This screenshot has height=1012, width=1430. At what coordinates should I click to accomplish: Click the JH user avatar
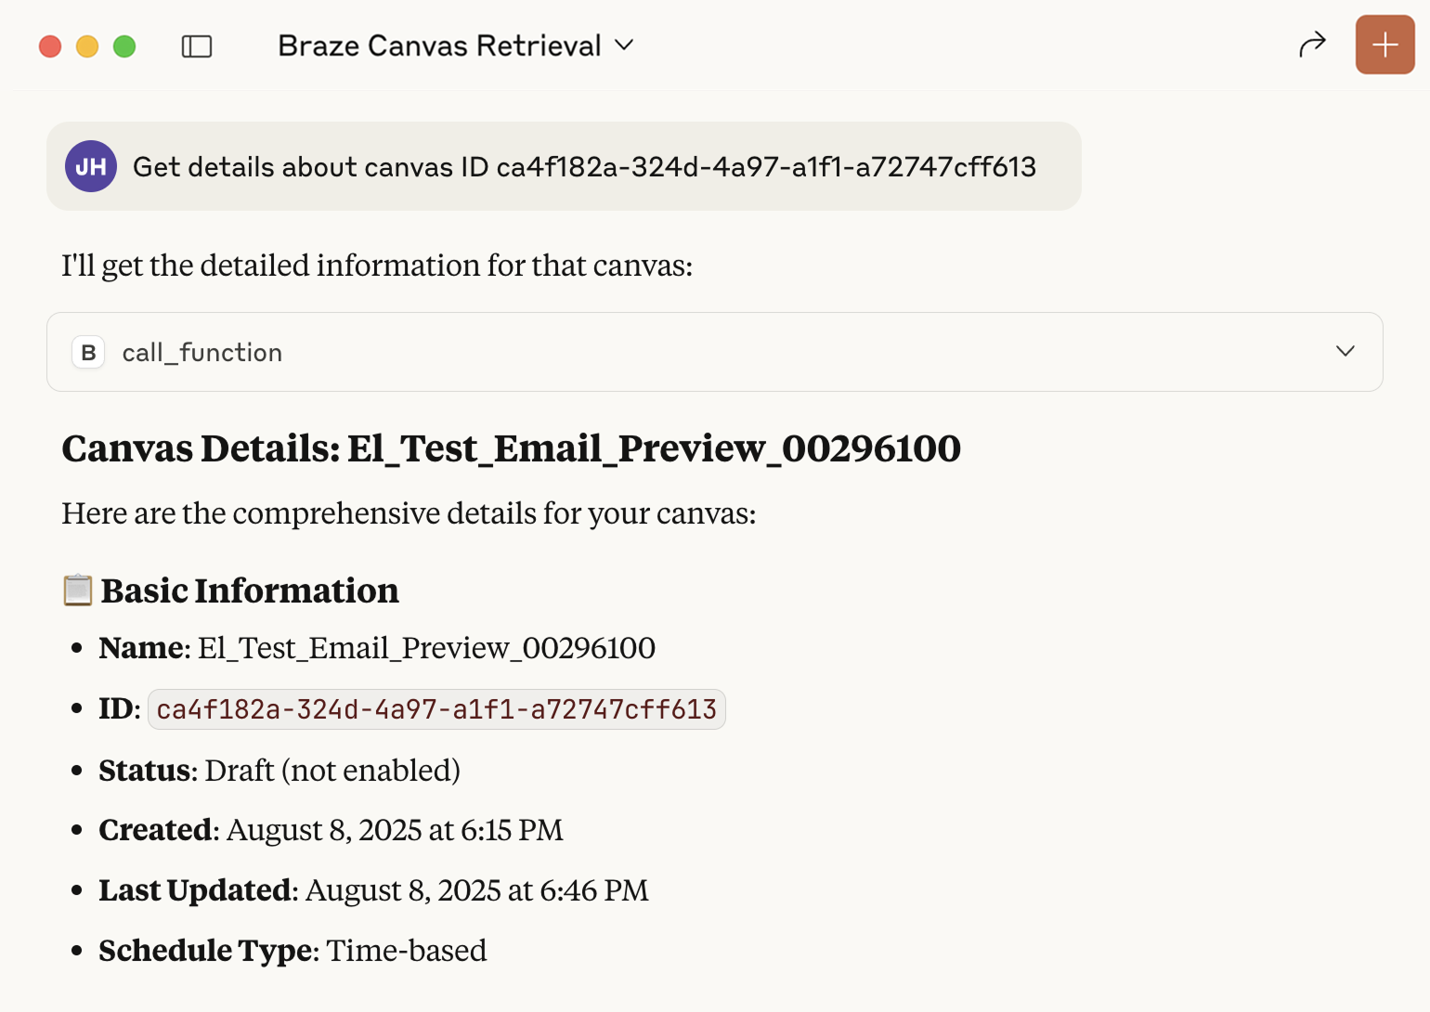[x=90, y=166]
